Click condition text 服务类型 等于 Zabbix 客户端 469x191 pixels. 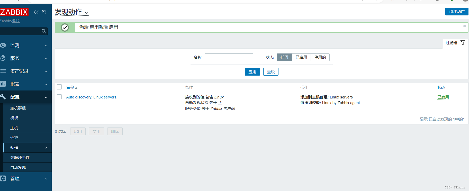210,109
